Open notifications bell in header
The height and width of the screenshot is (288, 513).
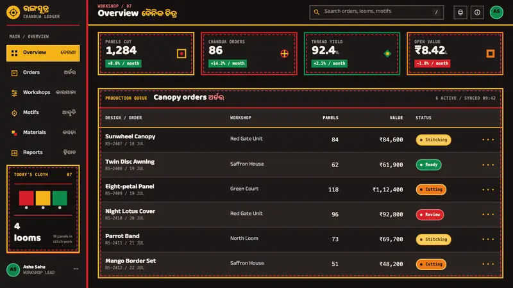tap(460, 12)
